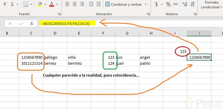Decrease indent
The height and width of the screenshot is (110, 223).
click(91, 4)
